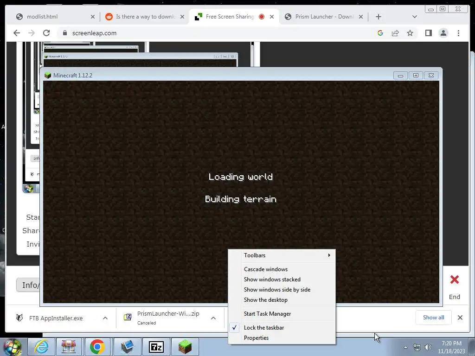Viewport: 475px width, 356px height.
Task: Close the Prism Launcher tab
Action: click(x=361, y=17)
